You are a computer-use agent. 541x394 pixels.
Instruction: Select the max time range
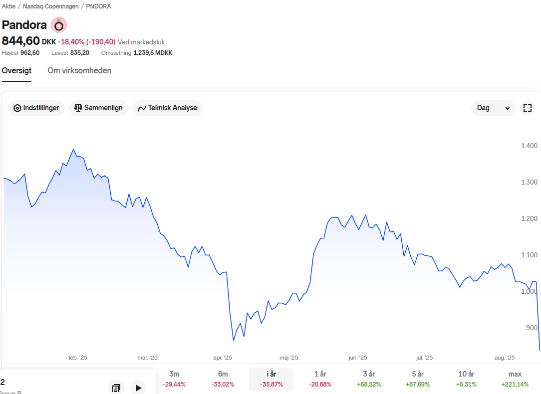[x=515, y=379]
